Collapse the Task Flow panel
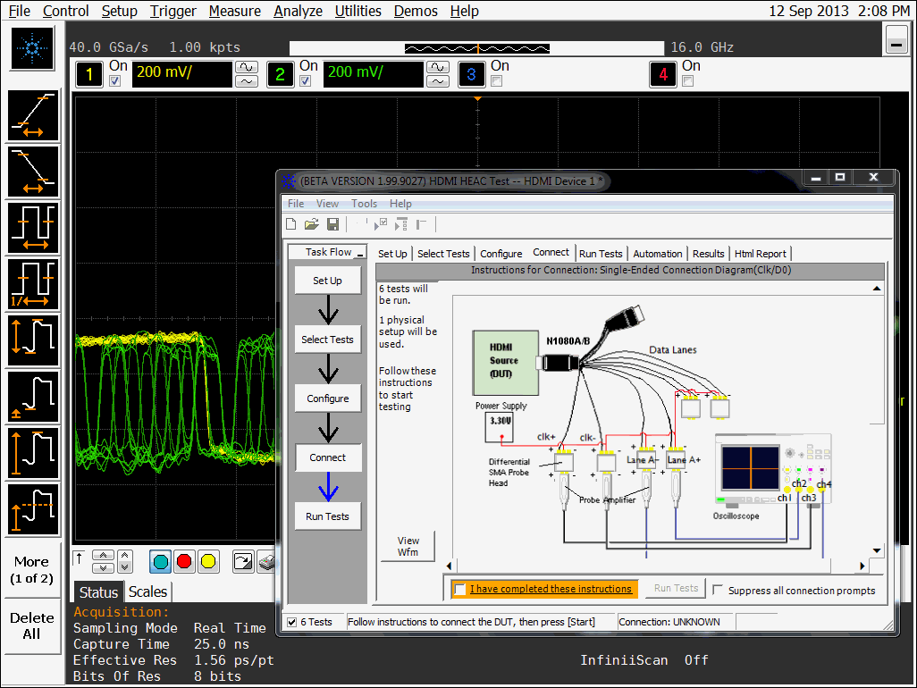This screenshot has width=917, height=688. [x=359, y=254]
